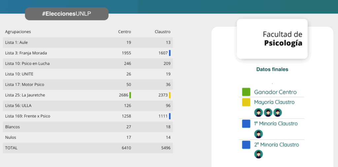Click the blue marker beside 1111

tap(170, 116)
